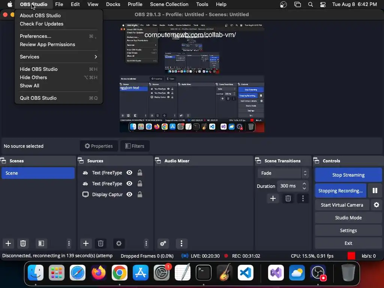Select Hide Others menu item
The height and width of the screenshot is (288, 384).
(x=58, y=77)
